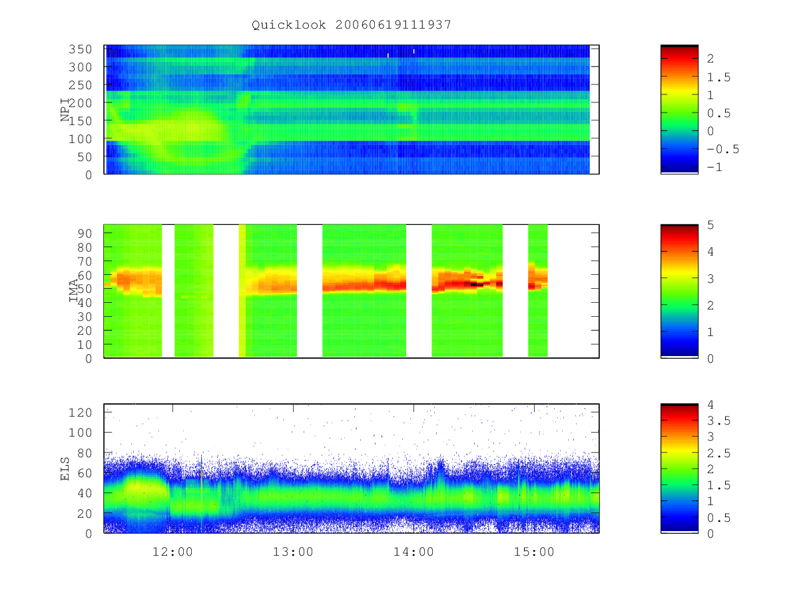The image size is (799, 599).
Task: Click the title Quicklook 20060619111937
Action: 352,25
